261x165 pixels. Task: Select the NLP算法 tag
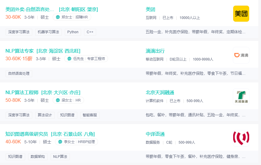[60, 157]
